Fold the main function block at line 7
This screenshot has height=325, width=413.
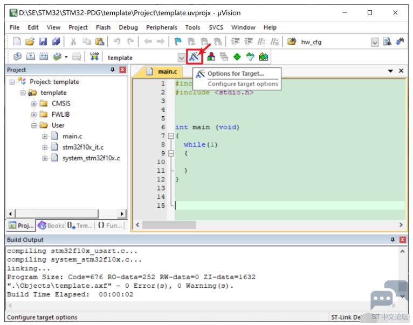(x=171, y=136)
